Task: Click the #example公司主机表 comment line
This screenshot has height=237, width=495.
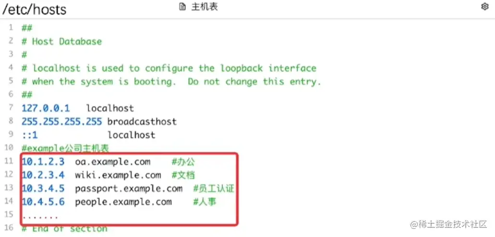Action: click(x=65, y=148)
